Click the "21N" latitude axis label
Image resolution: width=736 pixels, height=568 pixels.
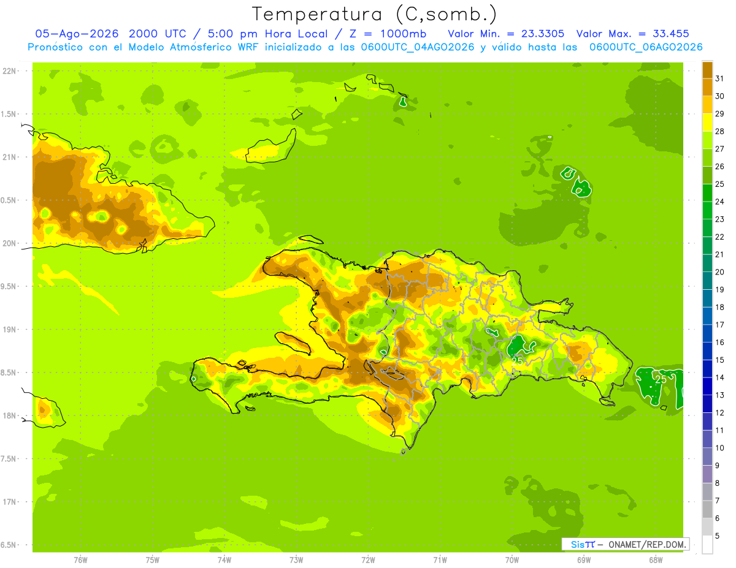[9, 157]
